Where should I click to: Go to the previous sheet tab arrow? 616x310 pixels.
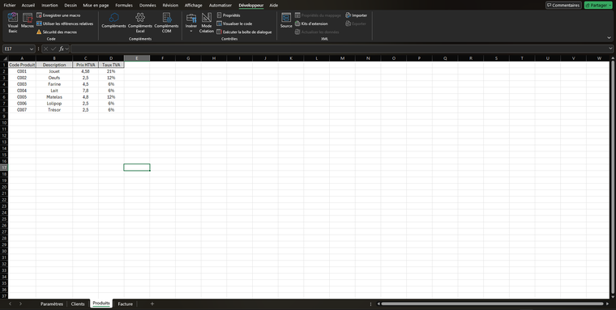click(x=11, y=304)
